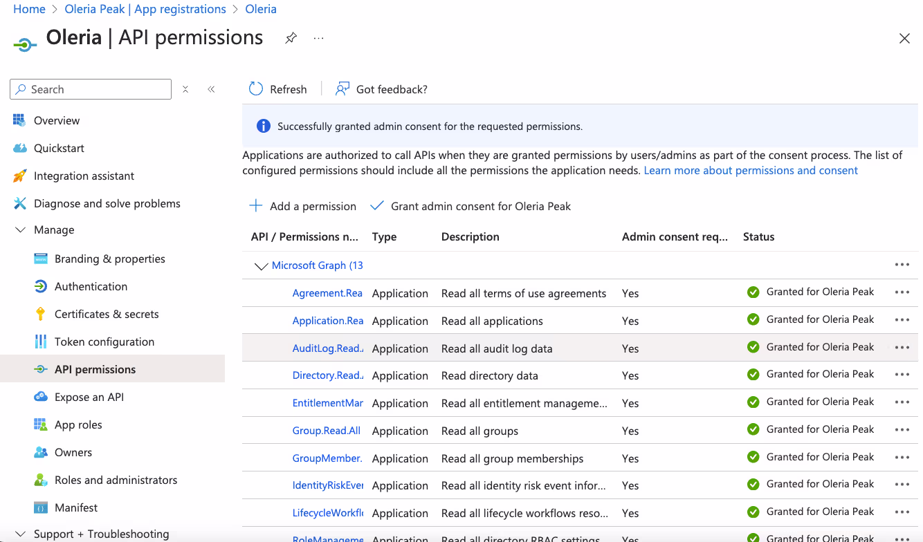Image resolution: width=923 pixels, height=542 pixels.
Task: Open more options for Group.Read.All row
Action: (902, 430)
